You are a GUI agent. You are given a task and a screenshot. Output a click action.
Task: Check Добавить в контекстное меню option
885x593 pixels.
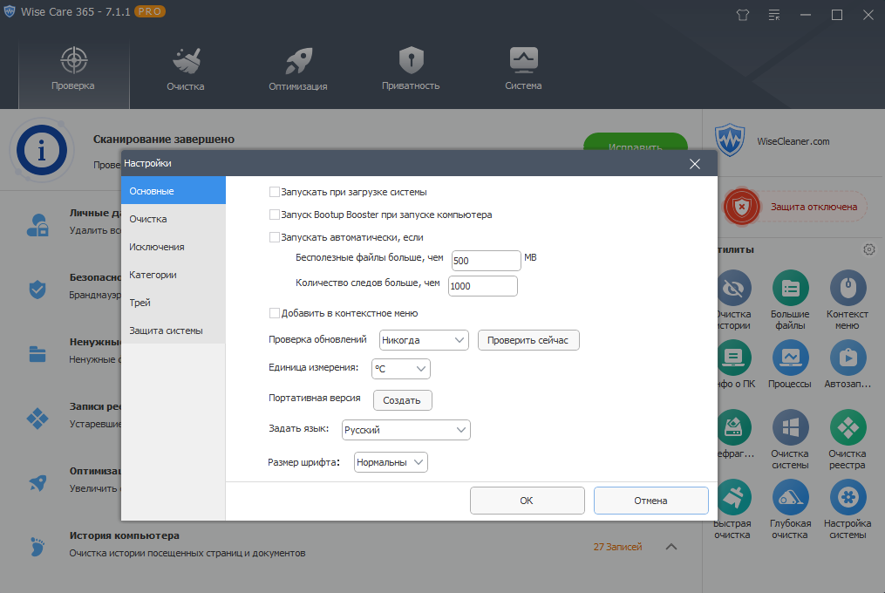tap(275, 313)
